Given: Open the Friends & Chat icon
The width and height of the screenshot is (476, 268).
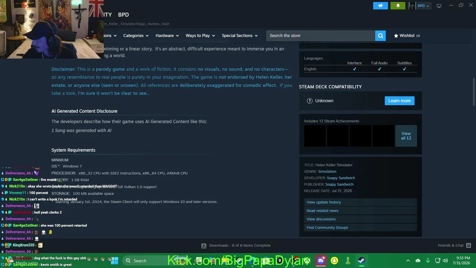Looking at the screenshot, I should coord(469,246).
